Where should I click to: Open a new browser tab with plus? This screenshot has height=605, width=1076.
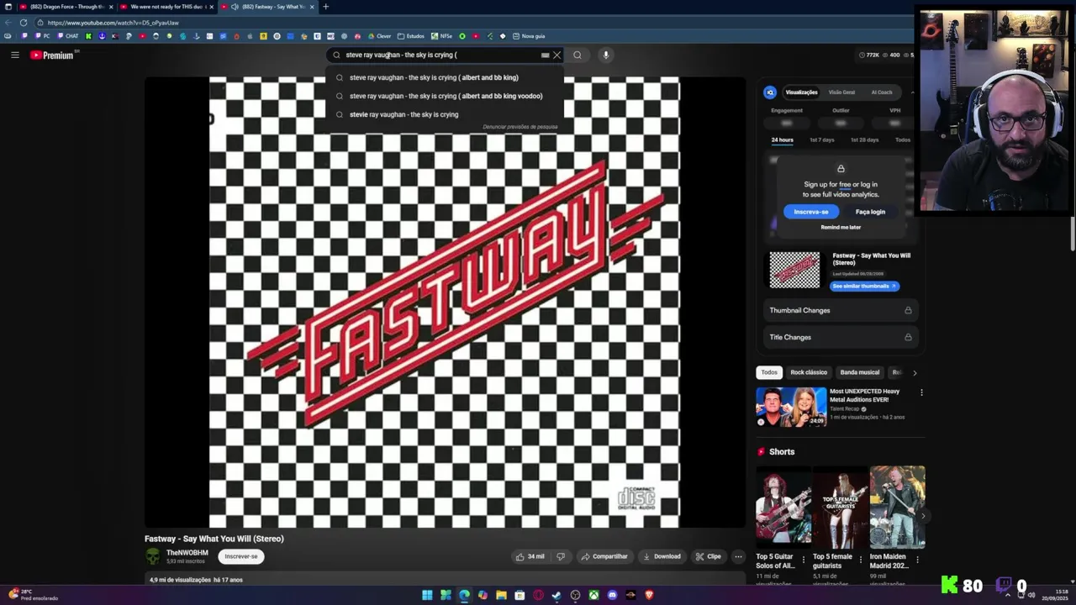(x=326, y=7)
